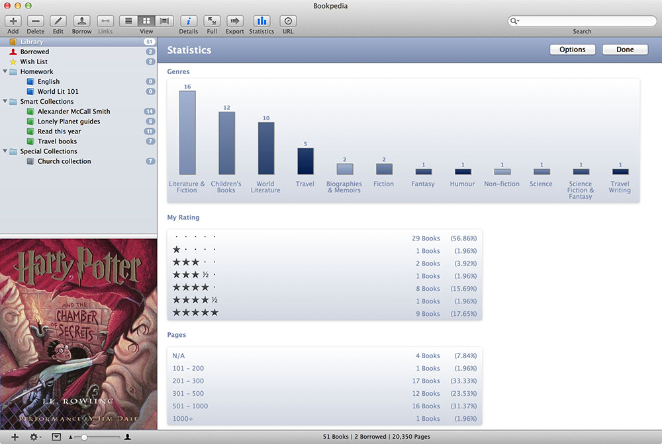Screen dimensions: 662x444
Task: Switch to list view mode
Action: click(128, 21)
